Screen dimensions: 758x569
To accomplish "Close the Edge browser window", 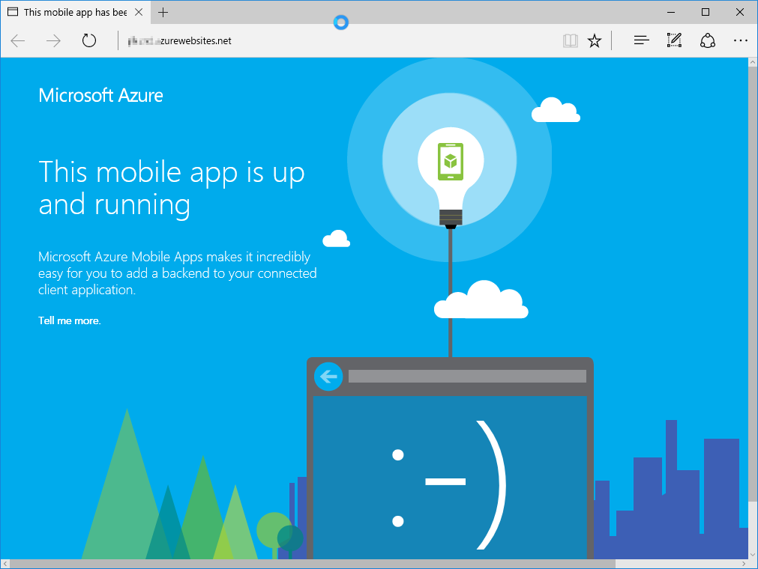I will [x=739, y=12].
